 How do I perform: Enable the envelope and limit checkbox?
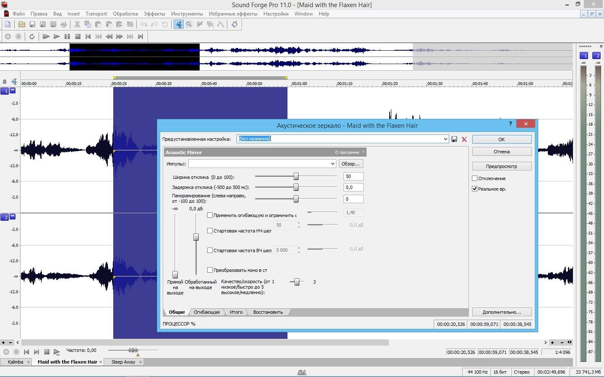click(210, 215)
